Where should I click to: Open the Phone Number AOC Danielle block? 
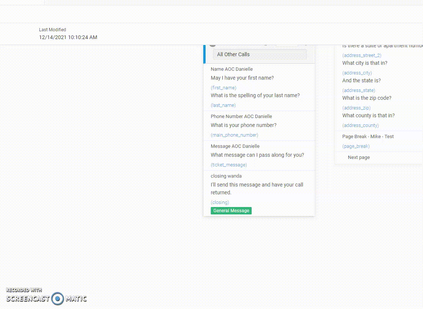(x=241, y=117)
